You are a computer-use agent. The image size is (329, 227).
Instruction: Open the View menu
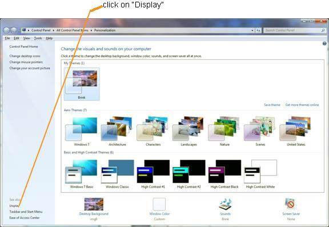[x=26, y=38]
